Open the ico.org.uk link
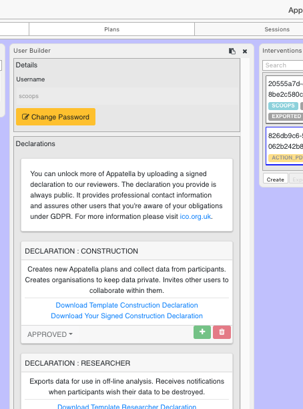The image size is (303, 409). click(x=195, y=216)
